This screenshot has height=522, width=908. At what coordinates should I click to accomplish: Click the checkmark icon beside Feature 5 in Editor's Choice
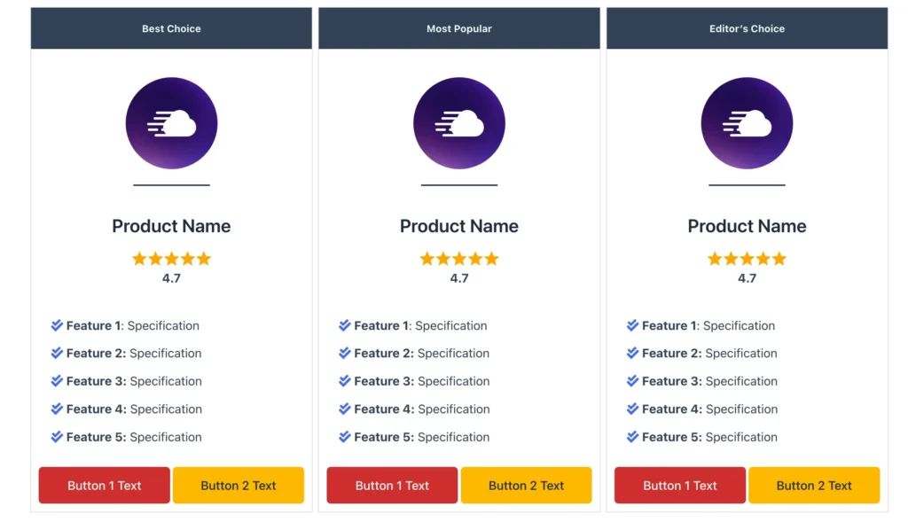pos(631,437)
